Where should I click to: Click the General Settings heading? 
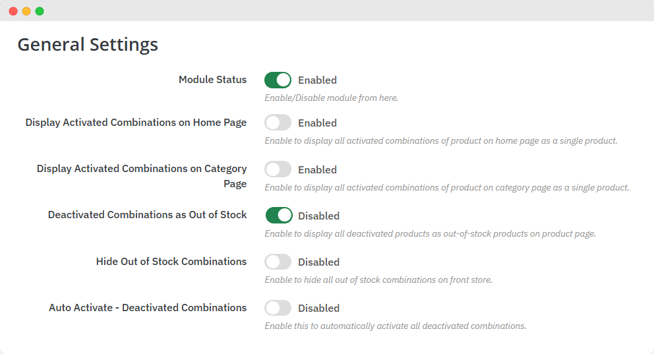click(88, 45)
